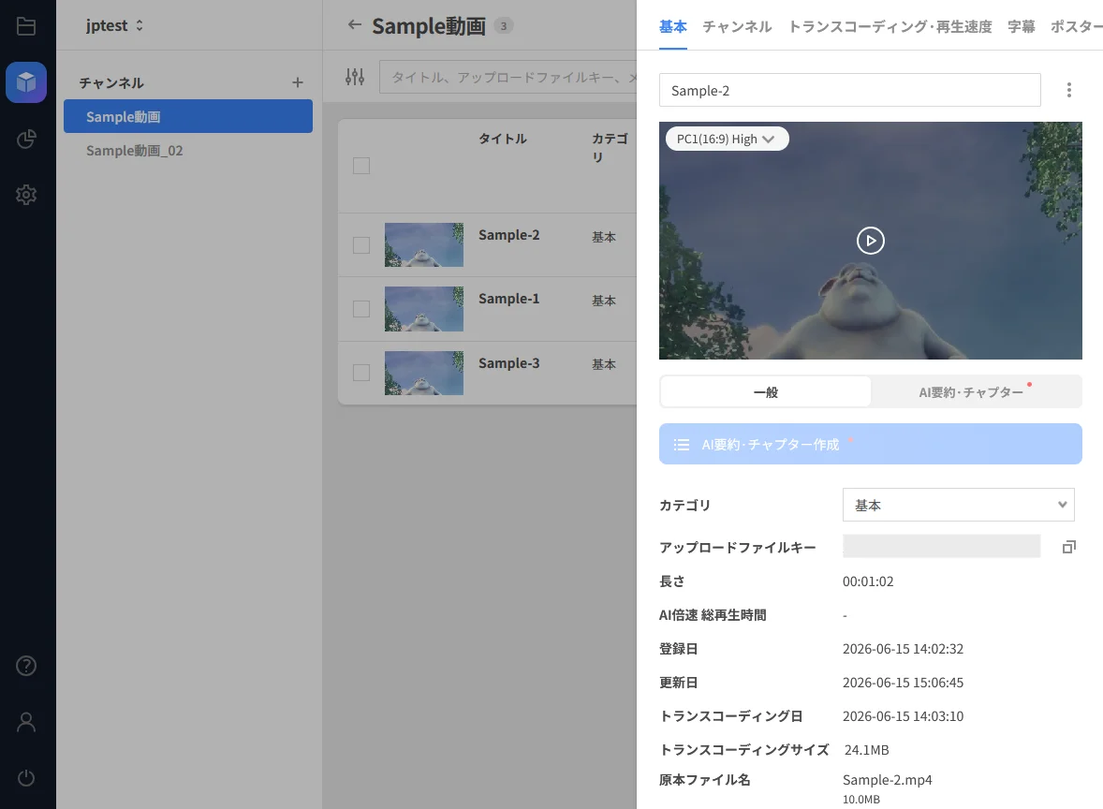Viewport: 1103px width, 809px height.
Task: Open the カテゴリ dropdown showing 基本
Action: (x=958, y=505)
